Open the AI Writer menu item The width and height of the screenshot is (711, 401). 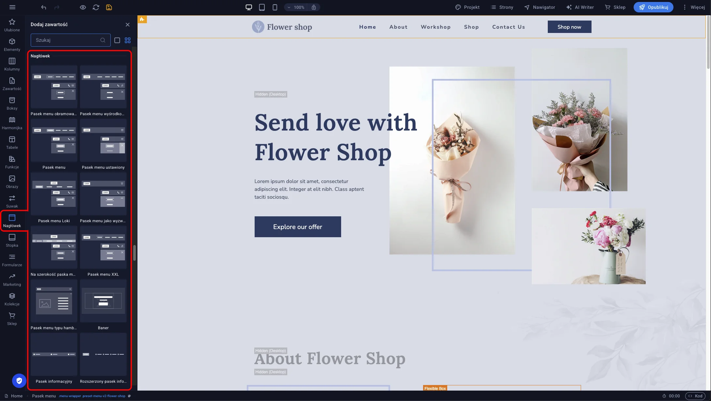click(x=580, y=7)
